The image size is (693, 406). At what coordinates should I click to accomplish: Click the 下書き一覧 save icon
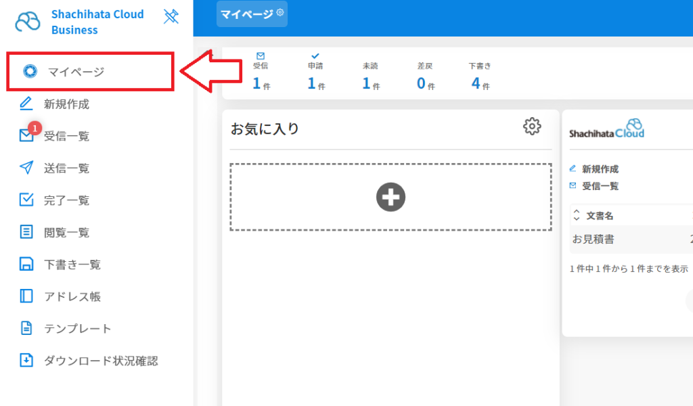click(x=26, y=264)
